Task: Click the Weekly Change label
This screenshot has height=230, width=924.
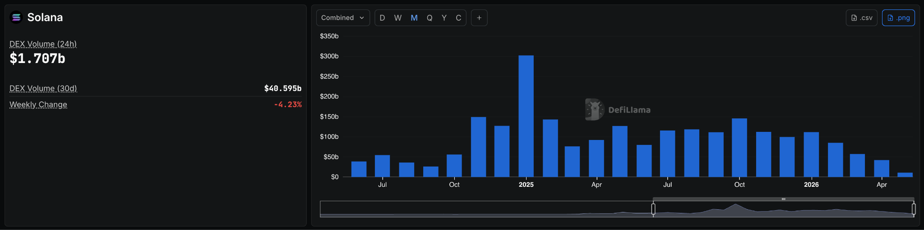Action: 38,104
